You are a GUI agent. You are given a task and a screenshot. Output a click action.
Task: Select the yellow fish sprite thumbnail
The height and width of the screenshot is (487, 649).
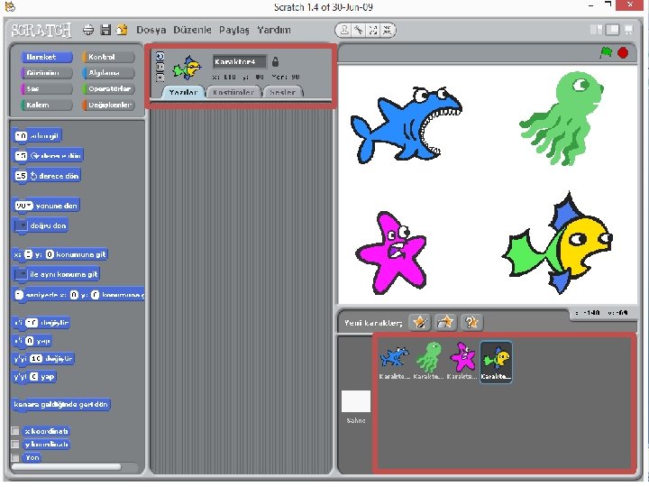[496, 361]
